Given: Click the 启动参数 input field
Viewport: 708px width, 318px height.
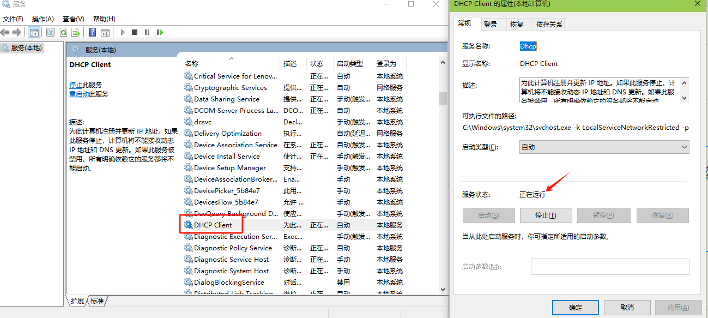Looking at the screenshot, I should (x=609, y=267).
